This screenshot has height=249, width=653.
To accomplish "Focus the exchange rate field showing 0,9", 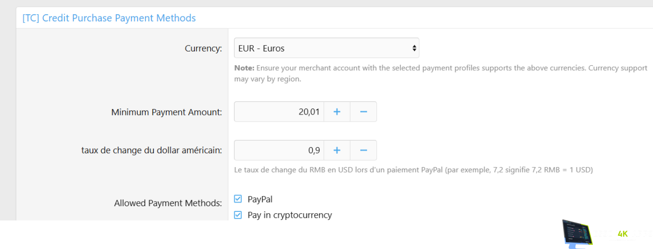I will click(279, 150).
